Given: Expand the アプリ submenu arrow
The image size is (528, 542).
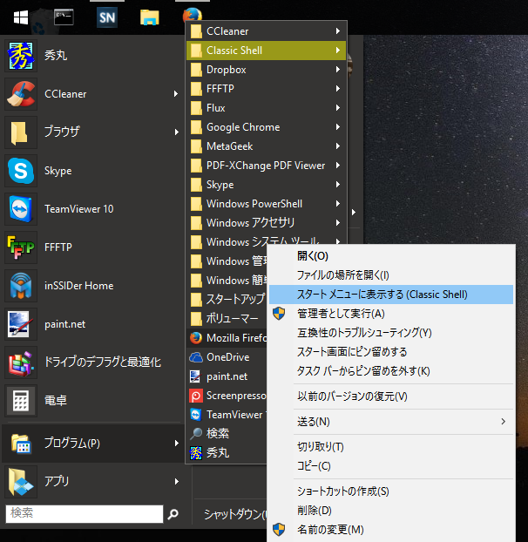Looking at the screenshot, I should 176,482.
